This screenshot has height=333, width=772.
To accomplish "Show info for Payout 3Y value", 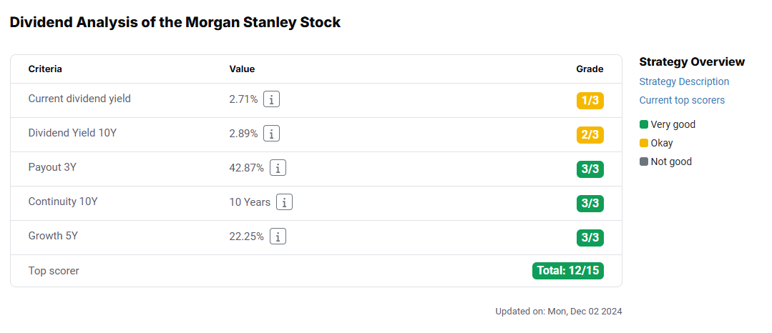I will (278, 168).
